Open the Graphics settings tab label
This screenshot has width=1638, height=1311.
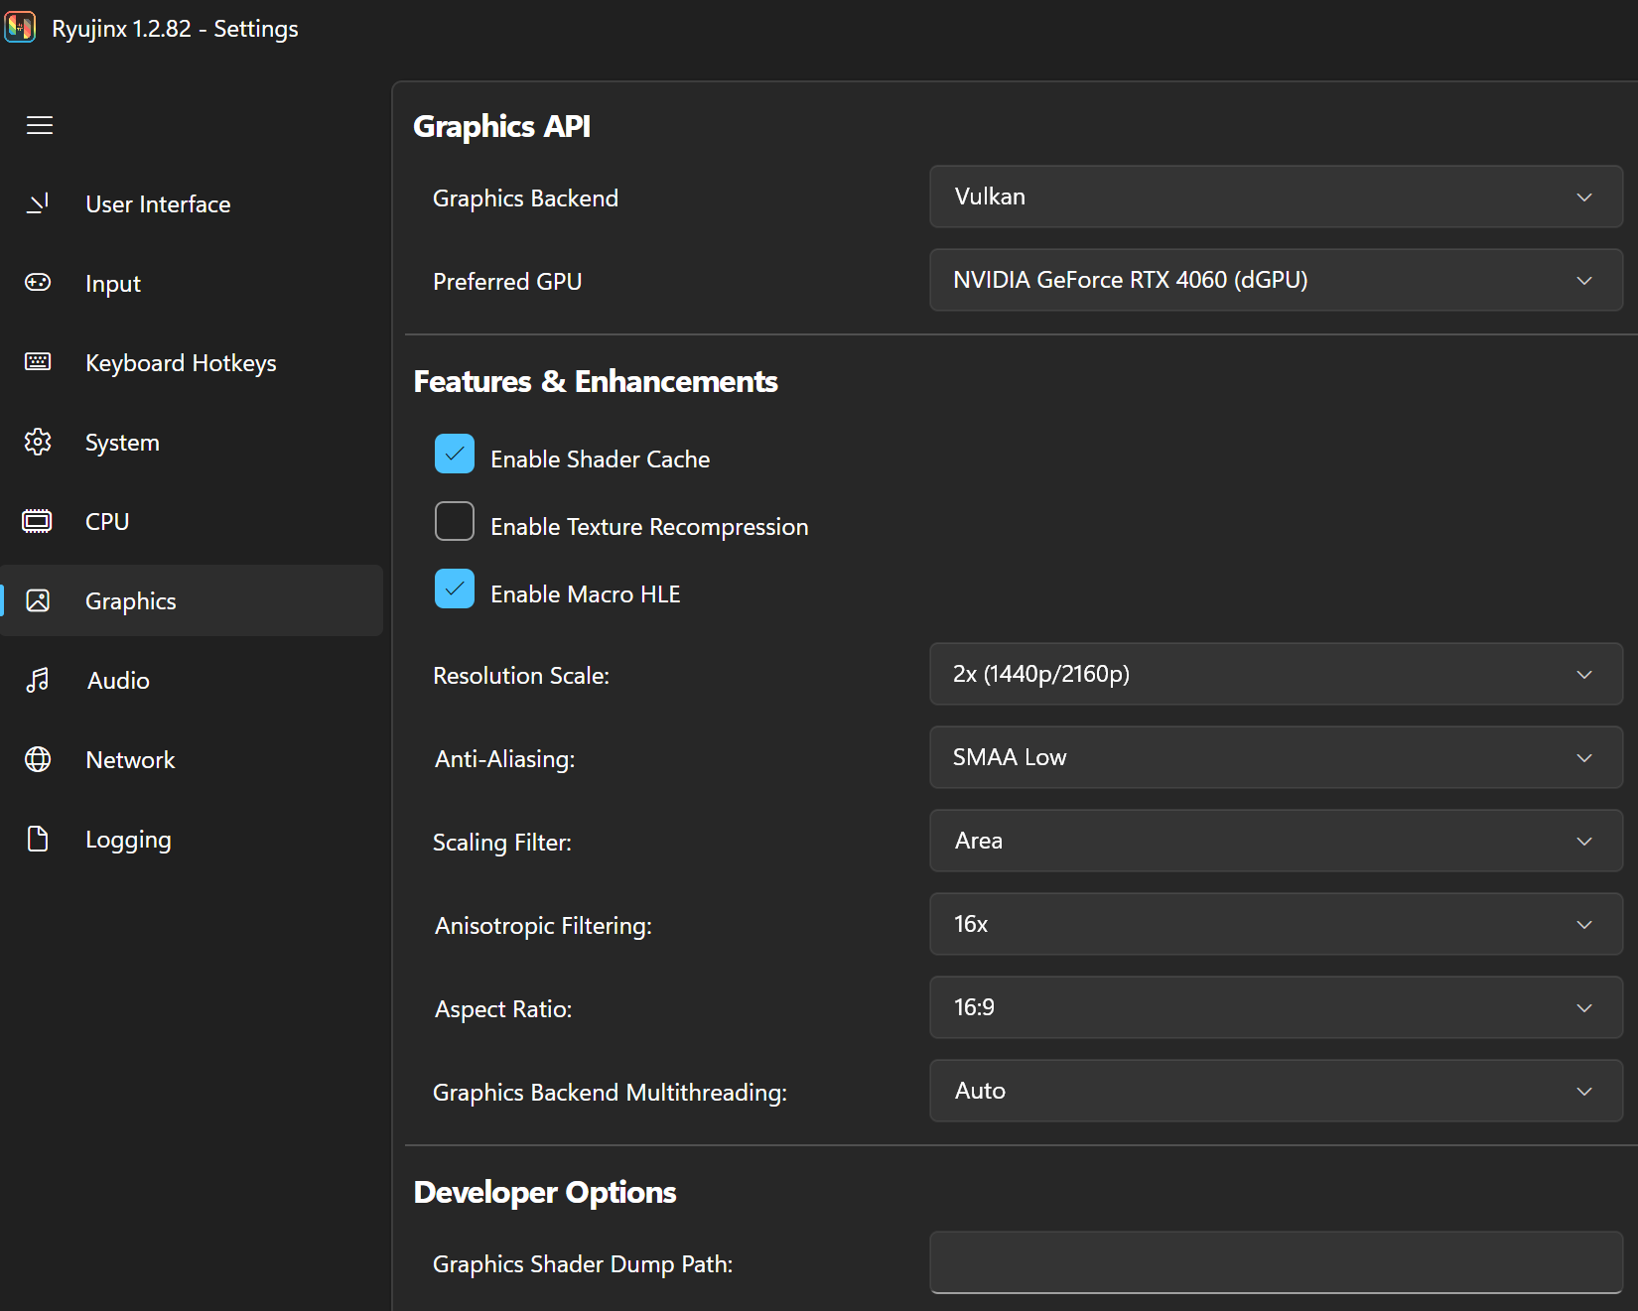coord(131,601)
